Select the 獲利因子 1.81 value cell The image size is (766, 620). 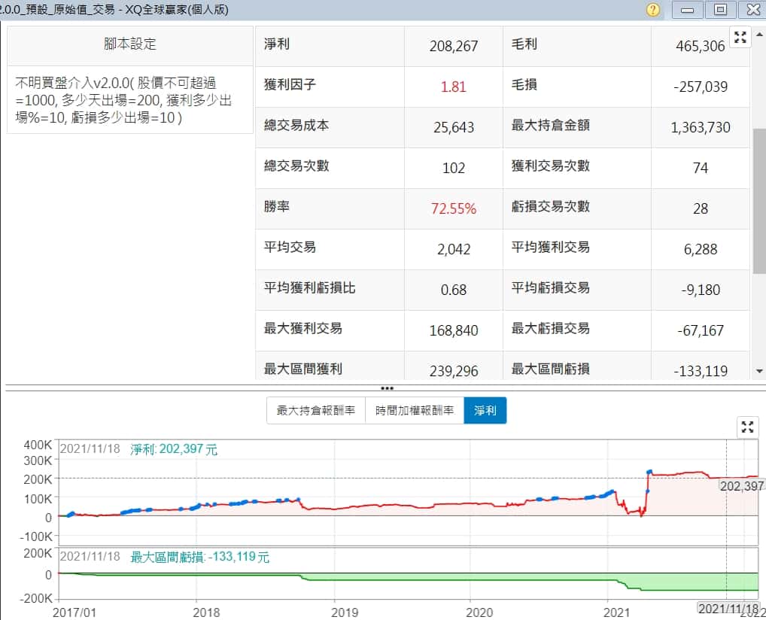[453, 87]
